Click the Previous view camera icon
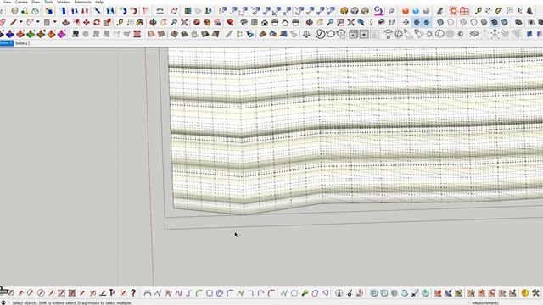543x305 pixels. tap(361, 23)
